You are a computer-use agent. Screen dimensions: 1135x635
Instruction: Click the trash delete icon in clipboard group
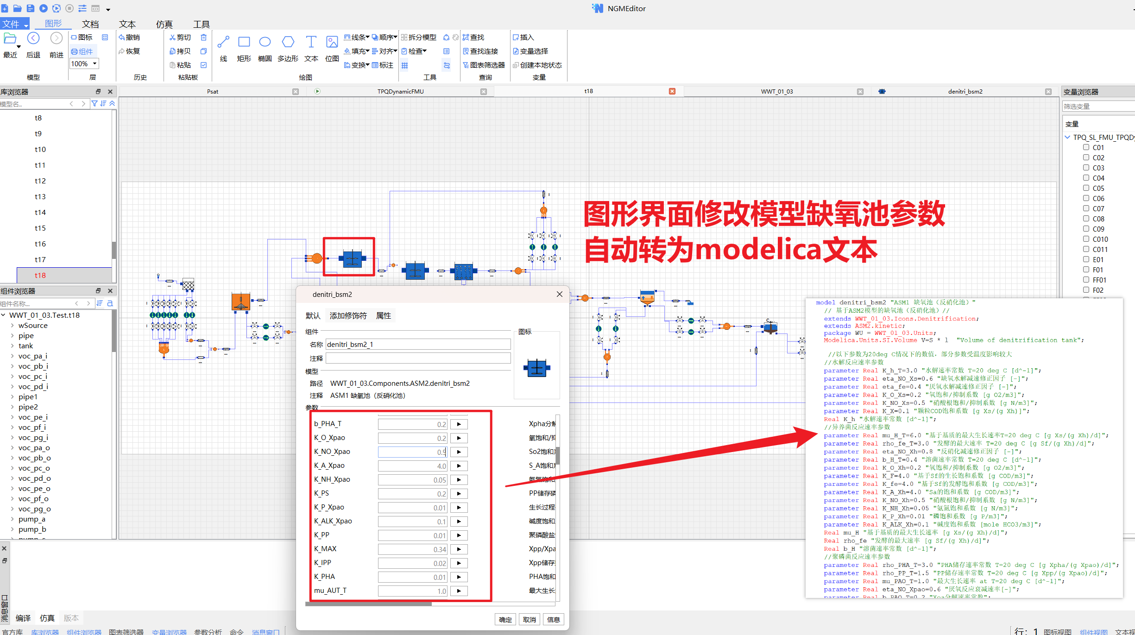pos(203,37)
